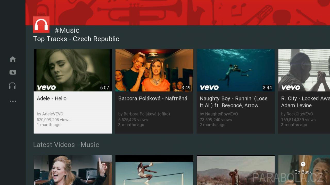330x185 pixels.
Task: Select R. City - Locked Away title
Action: [306, 102]
